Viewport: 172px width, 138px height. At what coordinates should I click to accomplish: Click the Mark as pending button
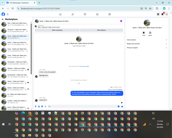tap(57, 30)
